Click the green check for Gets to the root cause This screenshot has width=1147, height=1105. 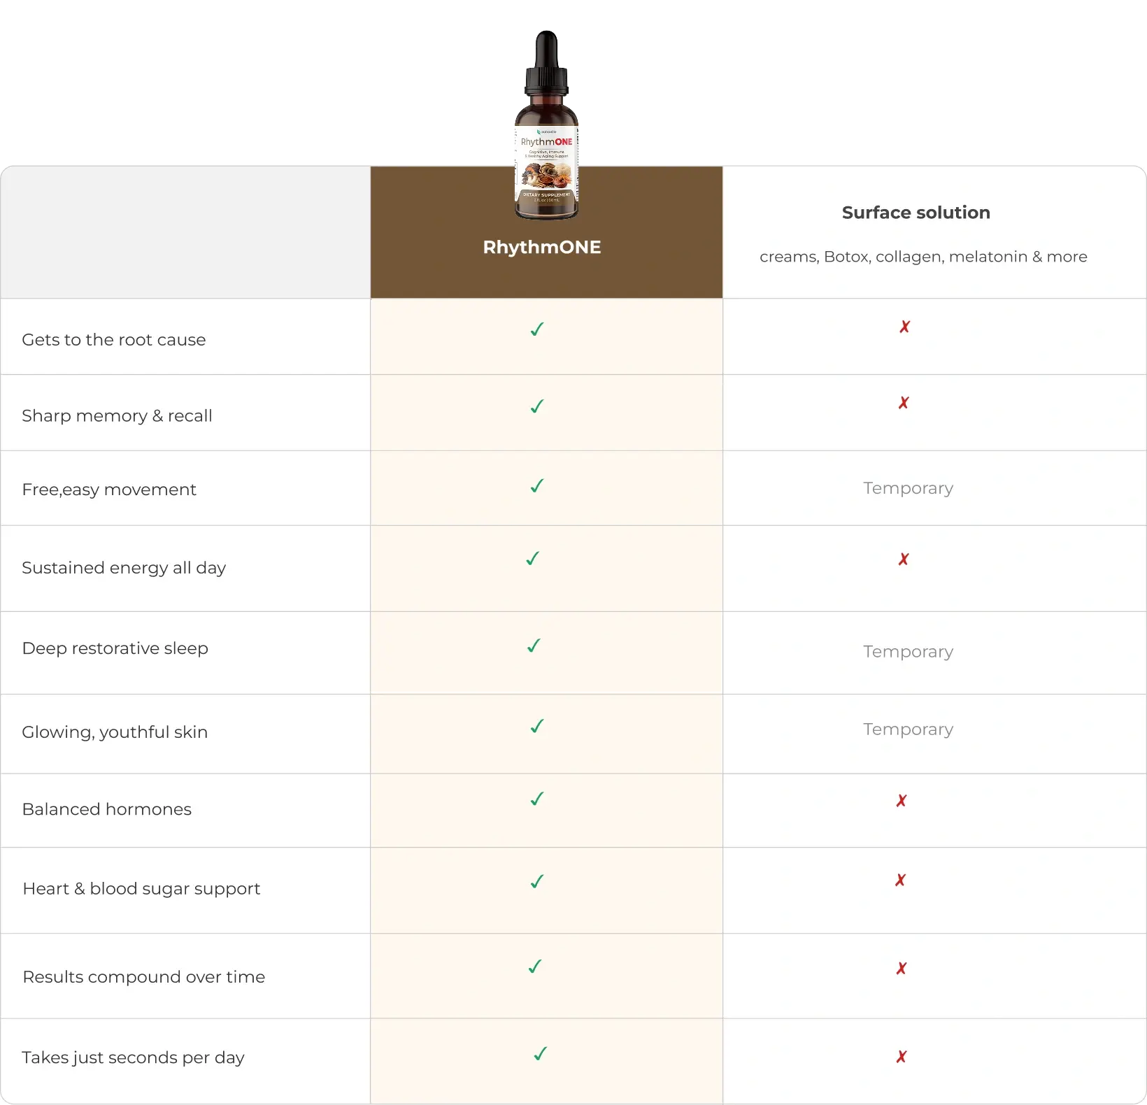click(x=537, y=329)
